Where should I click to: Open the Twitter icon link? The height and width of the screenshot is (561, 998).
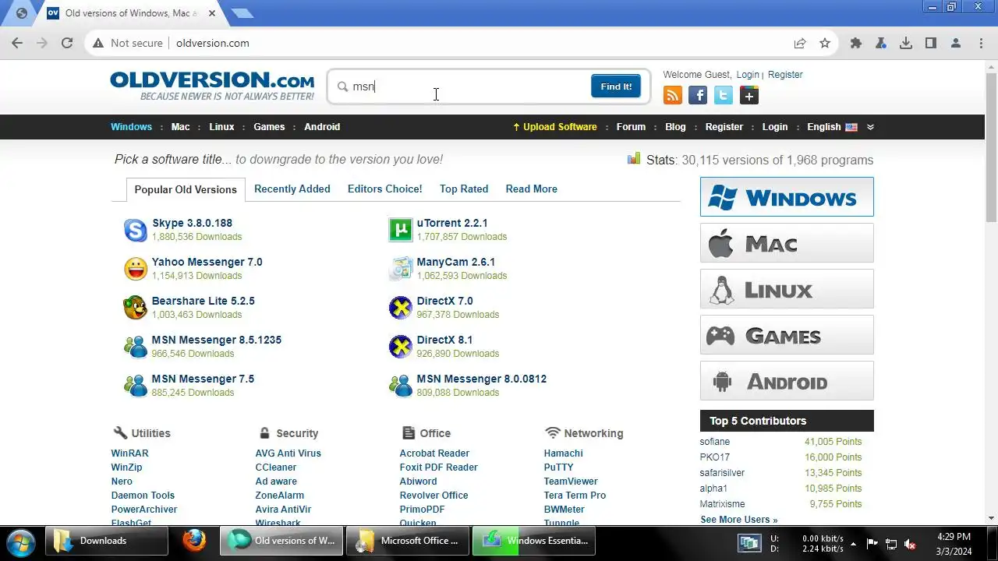[x=724, y=95]
